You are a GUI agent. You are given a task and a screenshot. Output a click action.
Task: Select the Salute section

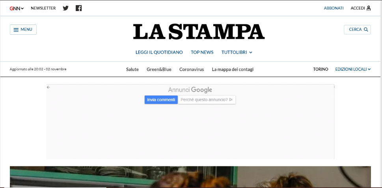pos(132,70)
